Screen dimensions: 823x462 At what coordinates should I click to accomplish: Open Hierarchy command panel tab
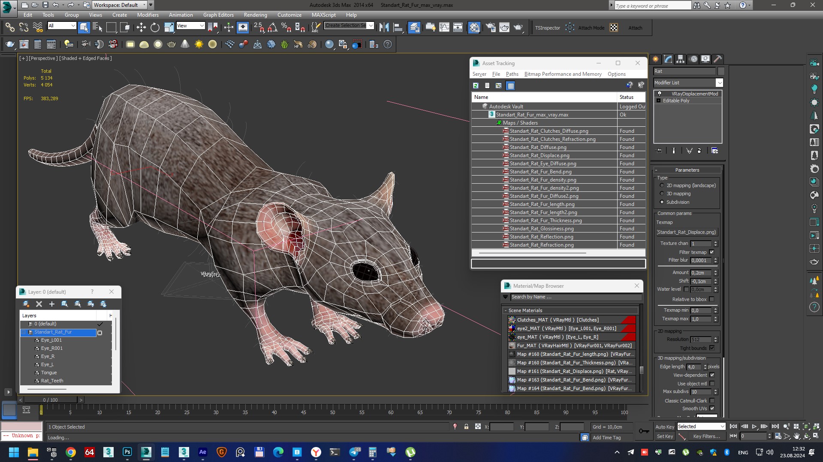(x=681, y=59)
